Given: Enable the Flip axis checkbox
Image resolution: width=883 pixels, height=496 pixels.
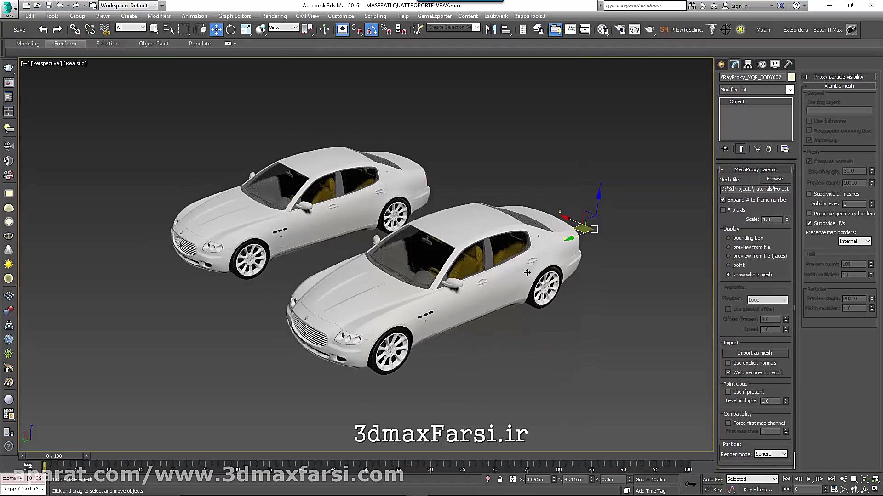Looking at the screenshot, I should coord(723,210).
